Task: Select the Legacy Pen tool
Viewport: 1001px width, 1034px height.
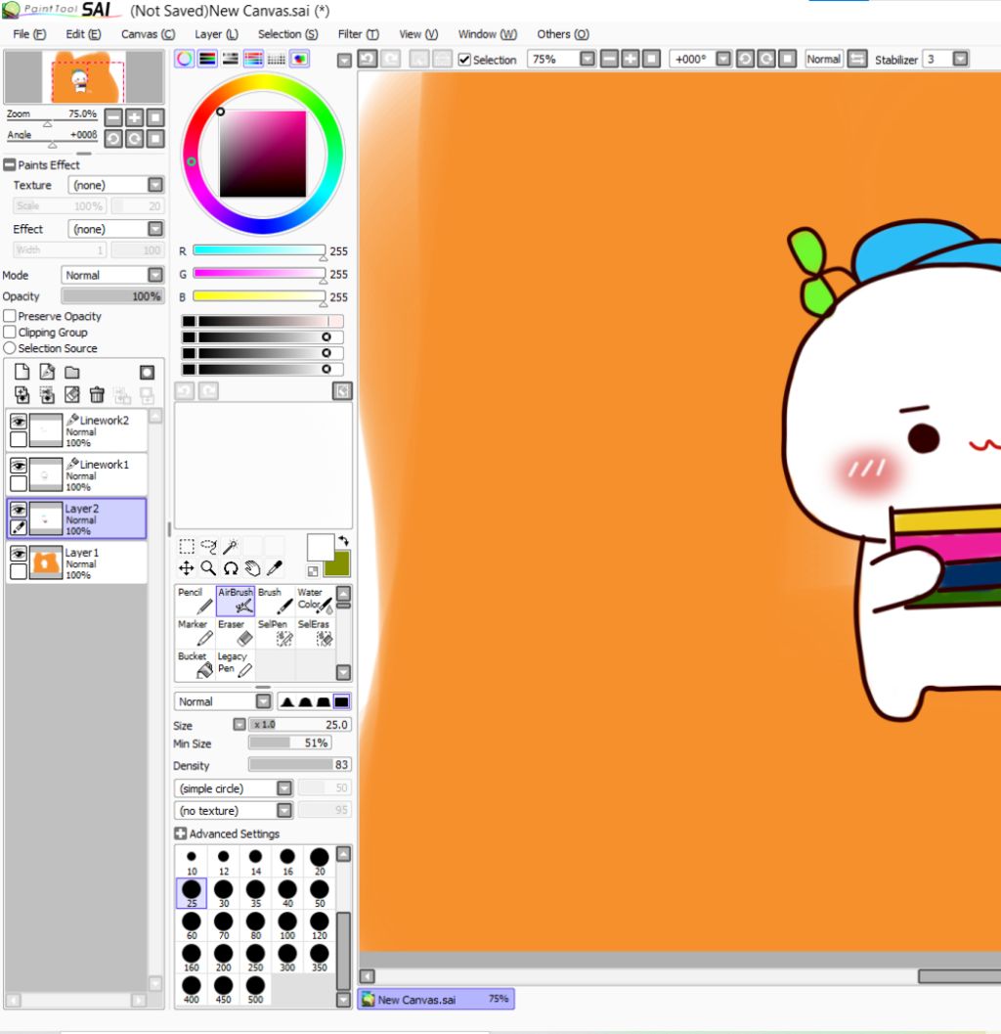Action: 236,664
